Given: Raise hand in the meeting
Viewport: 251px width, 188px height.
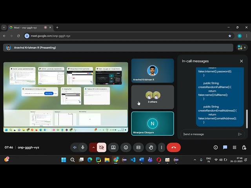Looking at the screenshot, I should click(x=151, y=147).
